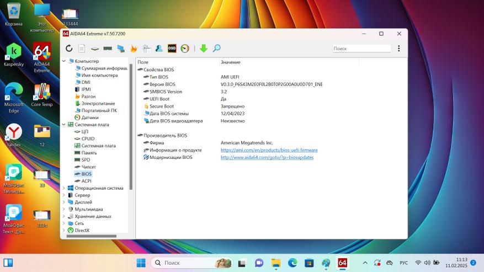The width and height of the screenshot is (484, 272).
Task: Select Датчики in the navigation tree
Action: pos(89,118)
